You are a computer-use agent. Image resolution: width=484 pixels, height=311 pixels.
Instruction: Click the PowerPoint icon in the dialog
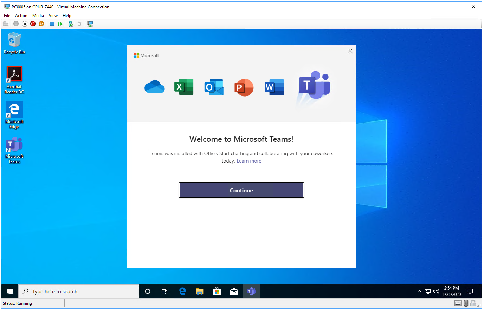(x=244, y=87)
